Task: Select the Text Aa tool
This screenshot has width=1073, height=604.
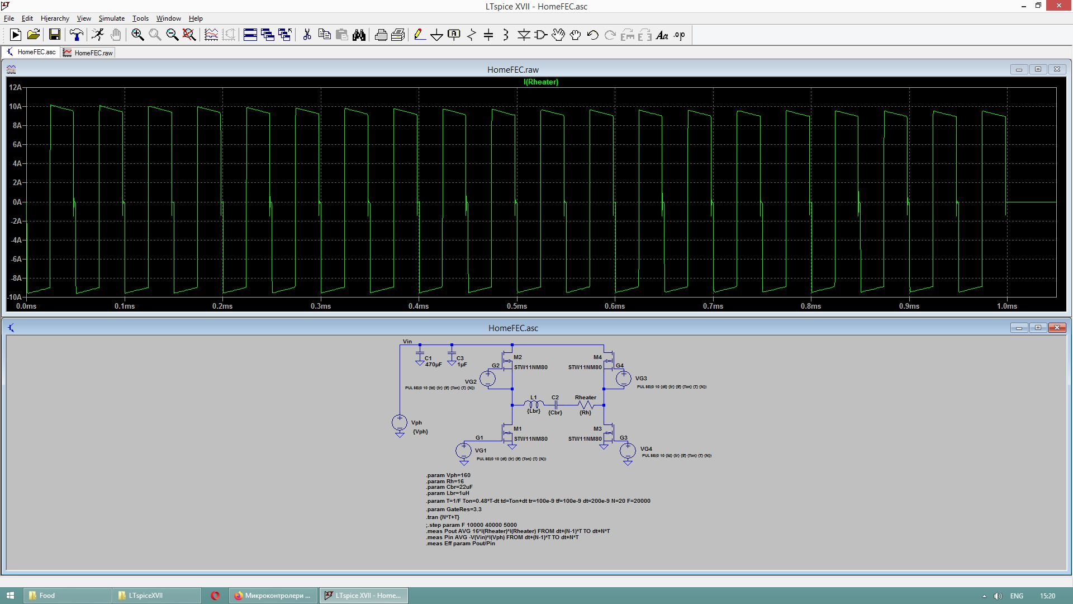Action: coord(662,35)
